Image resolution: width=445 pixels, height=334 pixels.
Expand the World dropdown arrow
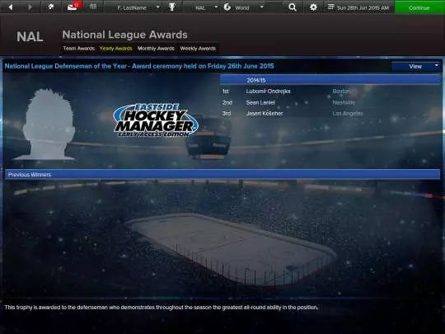[x=262, y=7]
